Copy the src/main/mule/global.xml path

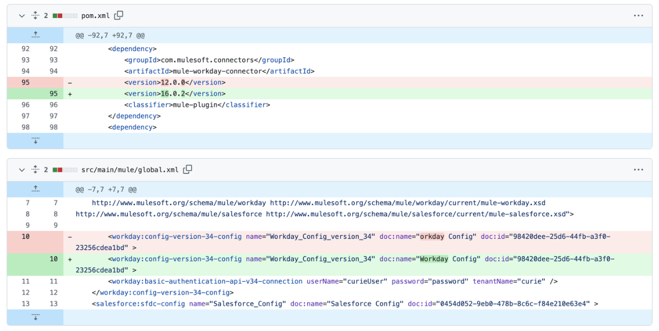tap(188, 169)
